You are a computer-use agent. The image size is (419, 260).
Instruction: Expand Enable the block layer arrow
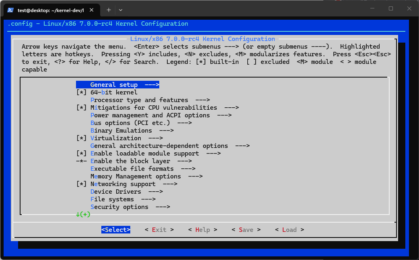[185, 161]
